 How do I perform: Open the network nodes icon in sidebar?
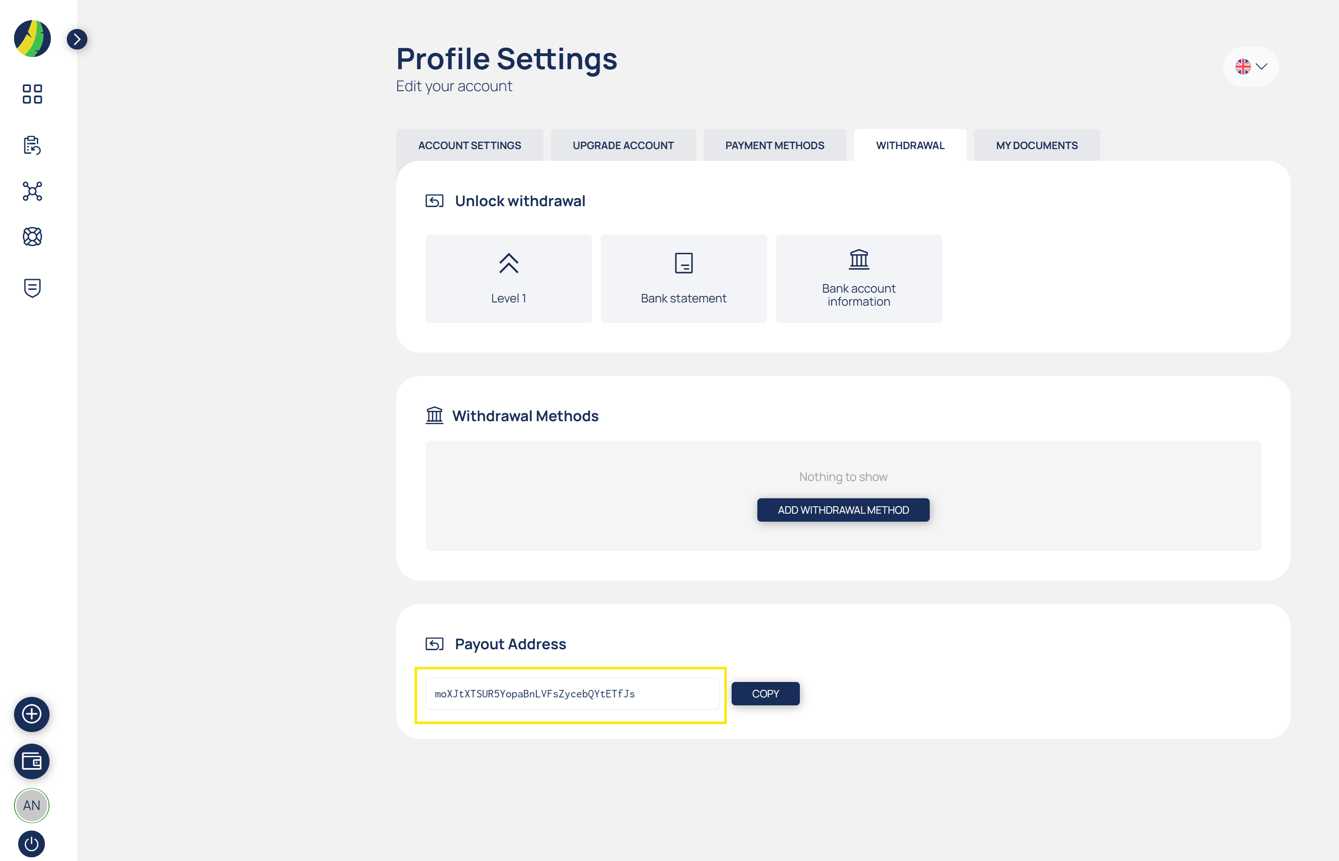(32, 191)
